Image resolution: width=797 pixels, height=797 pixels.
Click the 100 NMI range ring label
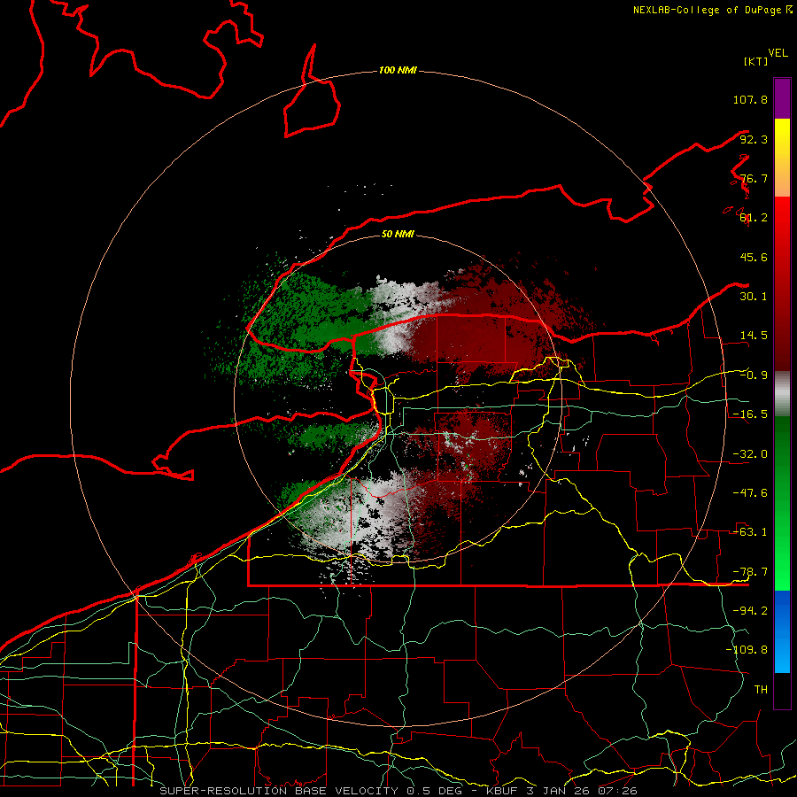tap(398, 70)
